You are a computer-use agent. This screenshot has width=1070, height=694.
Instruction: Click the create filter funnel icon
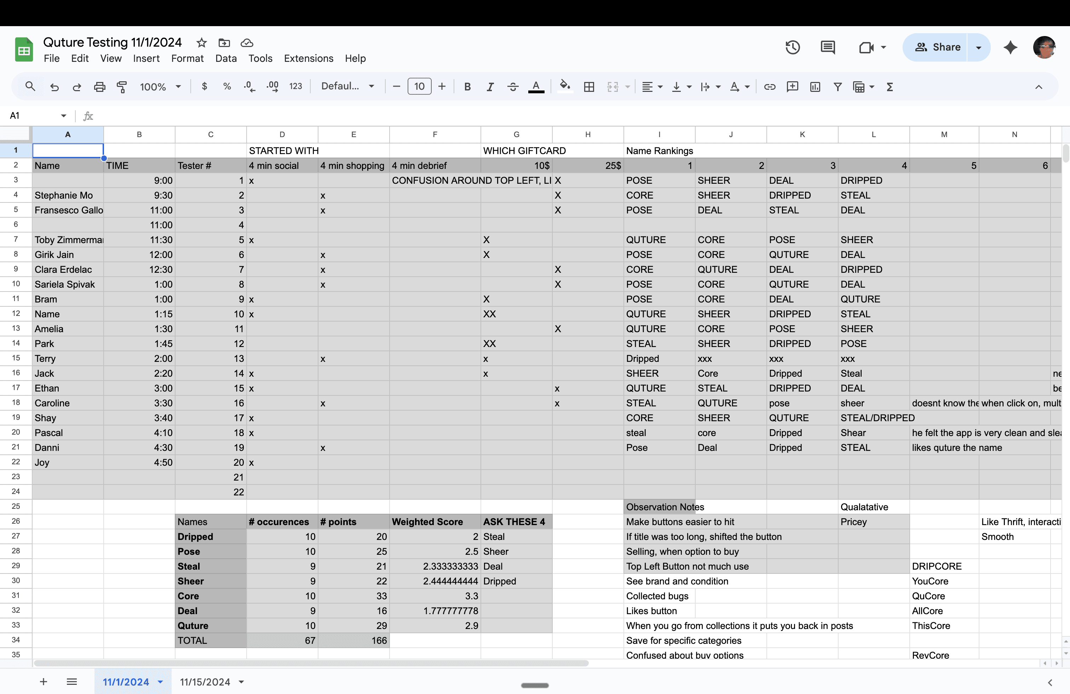coord(838,87)
